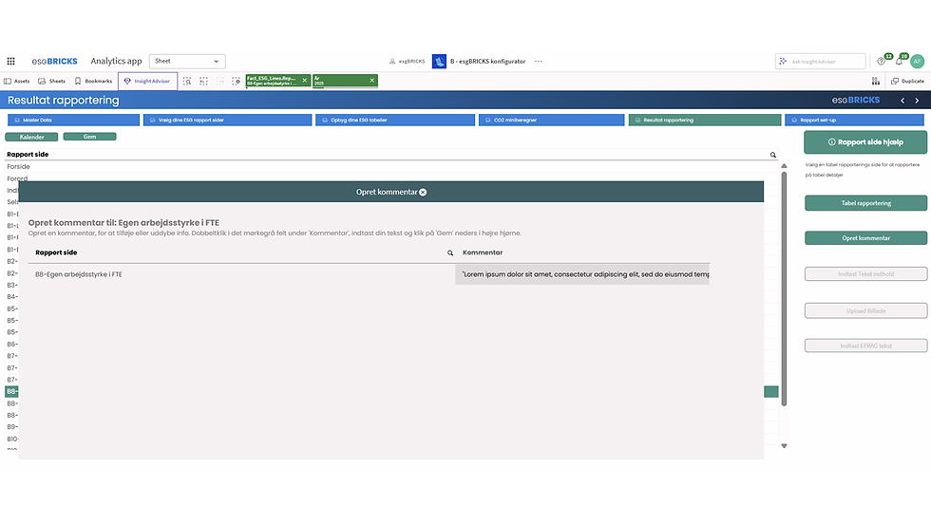The image size is (931, 523).
Task: Close the Opret kommentar dialog
Action: point(423,192)
